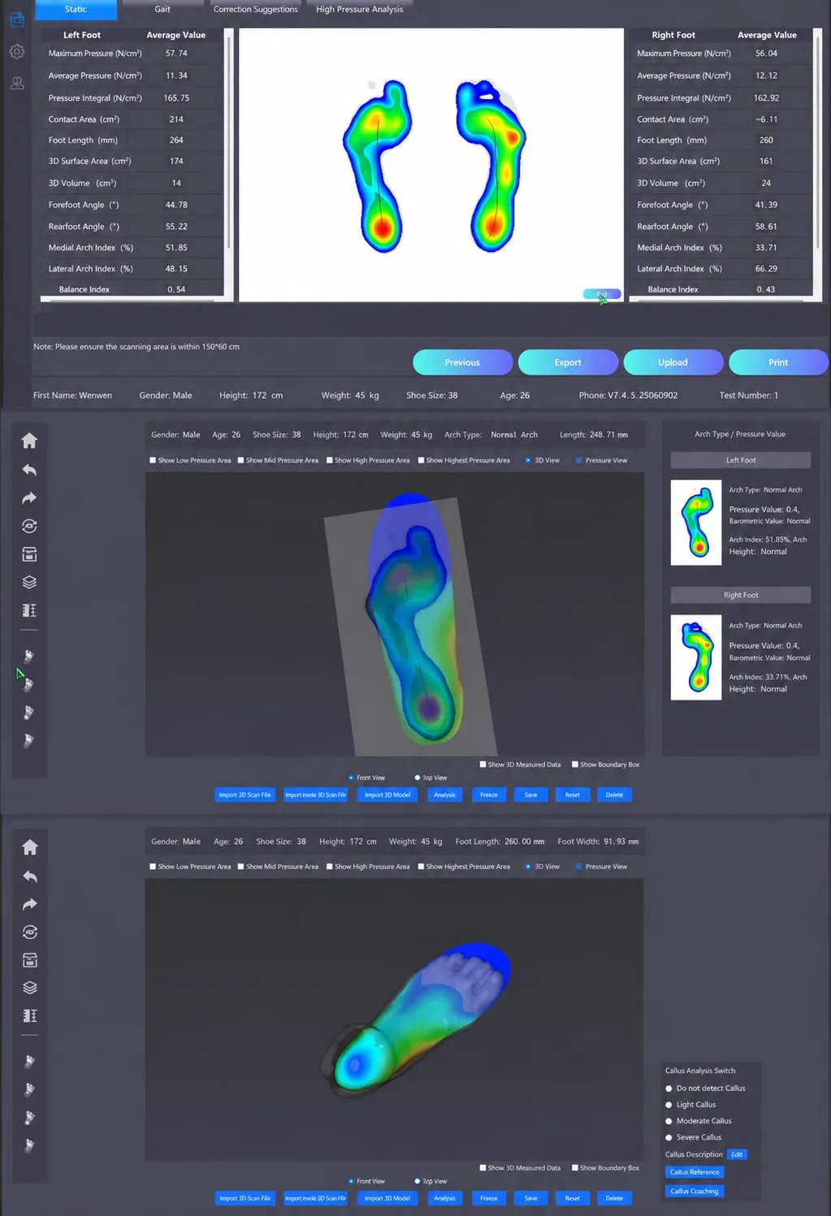Viewport: 831px width, 1216px height.
Task: Click the redo arrow in the callus panel sidebar
Action: (x=29, y=904)
